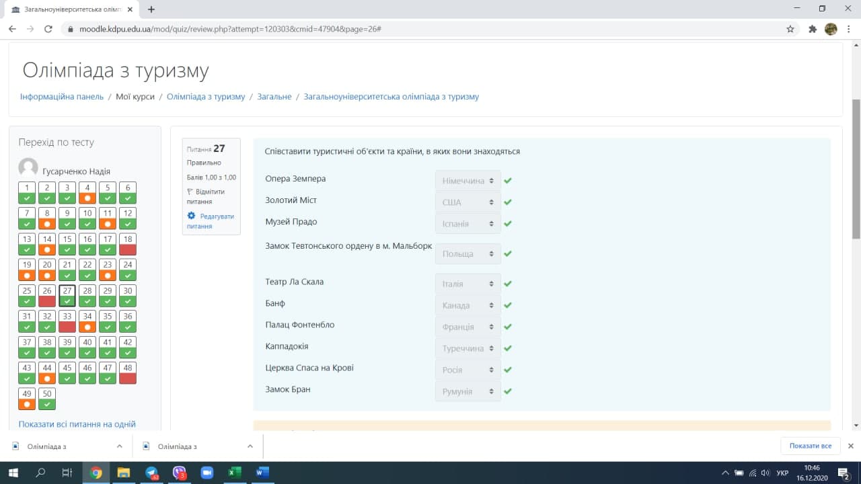Click the address bar URL
This screenshot has height=484, width=861.
tap(230, 29)
